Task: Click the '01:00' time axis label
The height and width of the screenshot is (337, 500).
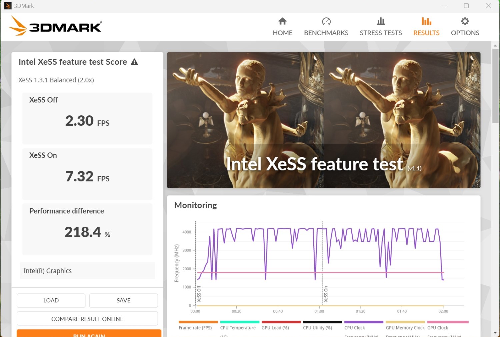Action: tap(319, 311)
